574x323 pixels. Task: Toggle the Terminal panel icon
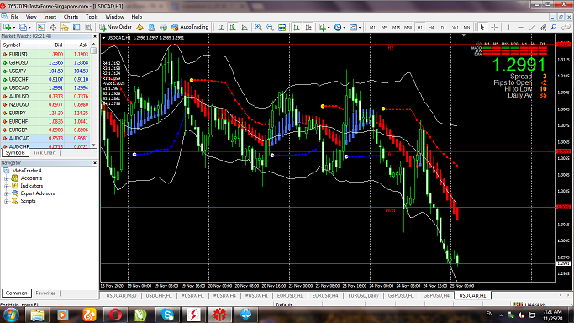[76, 27]
